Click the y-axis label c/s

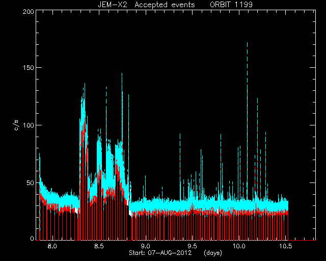pos(17,125)
